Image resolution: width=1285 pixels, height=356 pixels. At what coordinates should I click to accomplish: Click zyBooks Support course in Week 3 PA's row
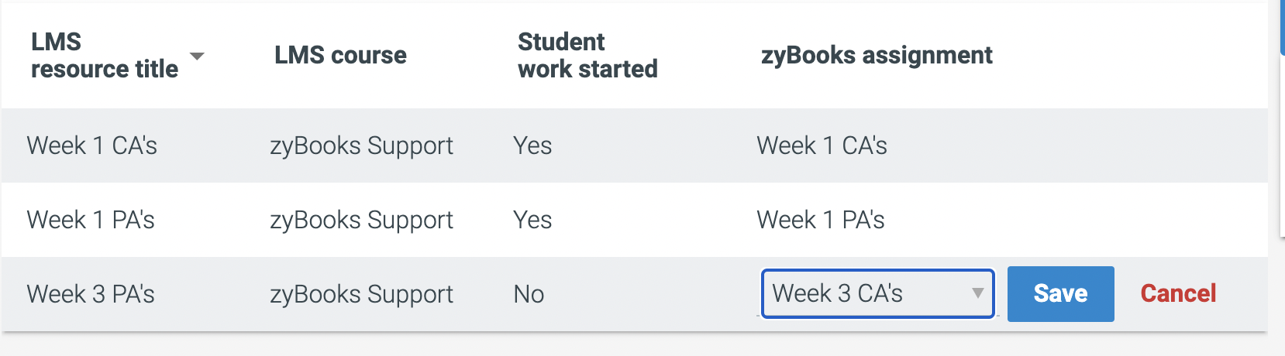pos(361,294)
